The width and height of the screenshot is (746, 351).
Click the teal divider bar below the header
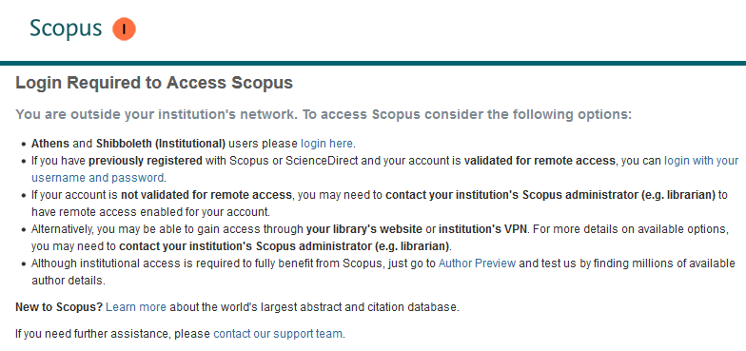coord(373,63)
